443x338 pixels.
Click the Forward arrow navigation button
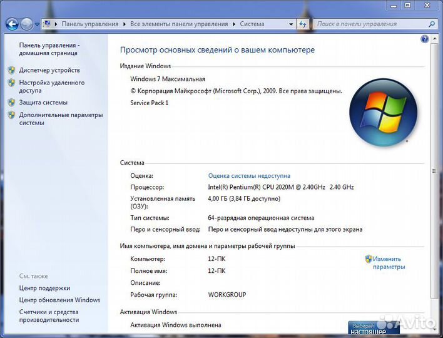(x=27, y=24)
